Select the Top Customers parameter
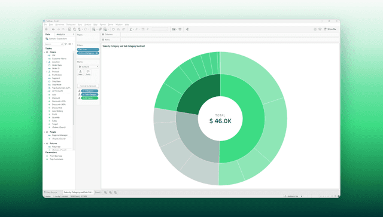The image size is (383, 217). tap(56, 159)
